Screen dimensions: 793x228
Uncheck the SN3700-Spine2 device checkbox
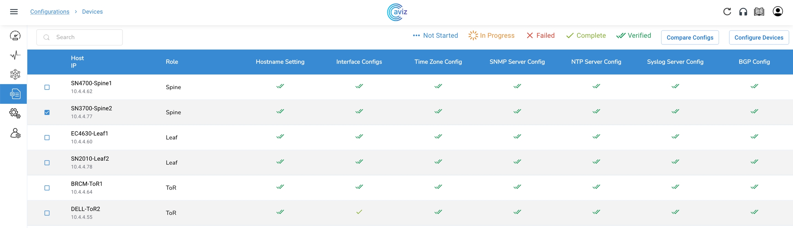click(47, 112)
